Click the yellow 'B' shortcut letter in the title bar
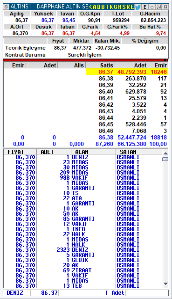This screenshot has width=172, height=299. (103, 7)
